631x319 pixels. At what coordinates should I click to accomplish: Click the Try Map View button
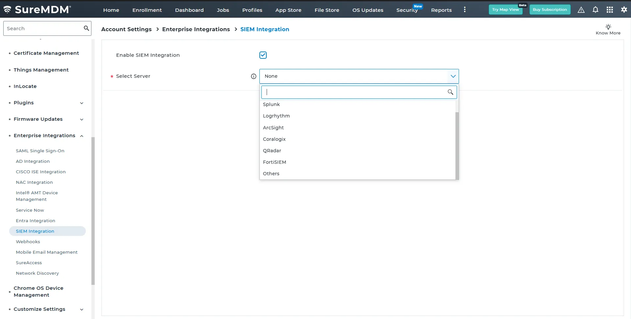[505, 10]
